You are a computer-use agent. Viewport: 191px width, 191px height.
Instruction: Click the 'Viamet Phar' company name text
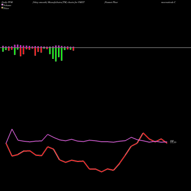click(111, 2)
